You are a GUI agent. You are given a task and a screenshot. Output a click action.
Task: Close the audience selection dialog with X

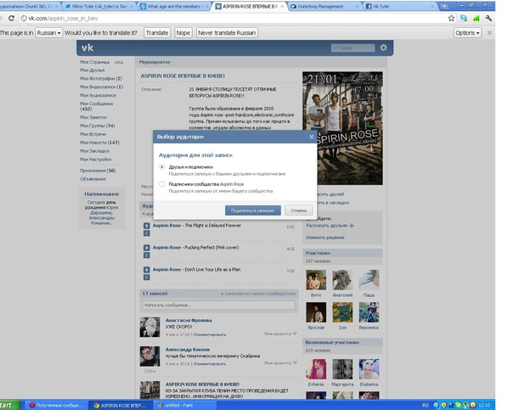312,137
